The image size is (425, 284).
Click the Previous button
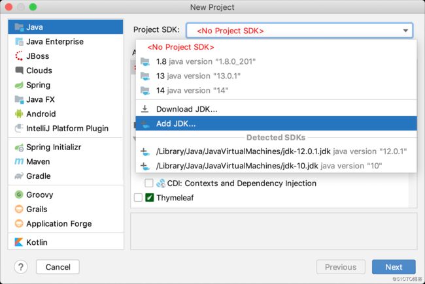pyautogui.click(x=341, y=267)
